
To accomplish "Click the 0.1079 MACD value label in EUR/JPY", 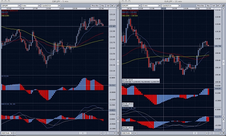I will click(218, 117).
